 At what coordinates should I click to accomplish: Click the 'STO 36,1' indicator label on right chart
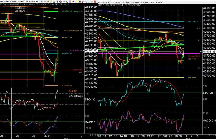(209, 93)
